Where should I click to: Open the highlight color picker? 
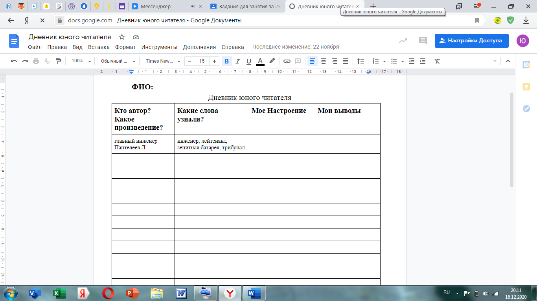pos(272,61)
